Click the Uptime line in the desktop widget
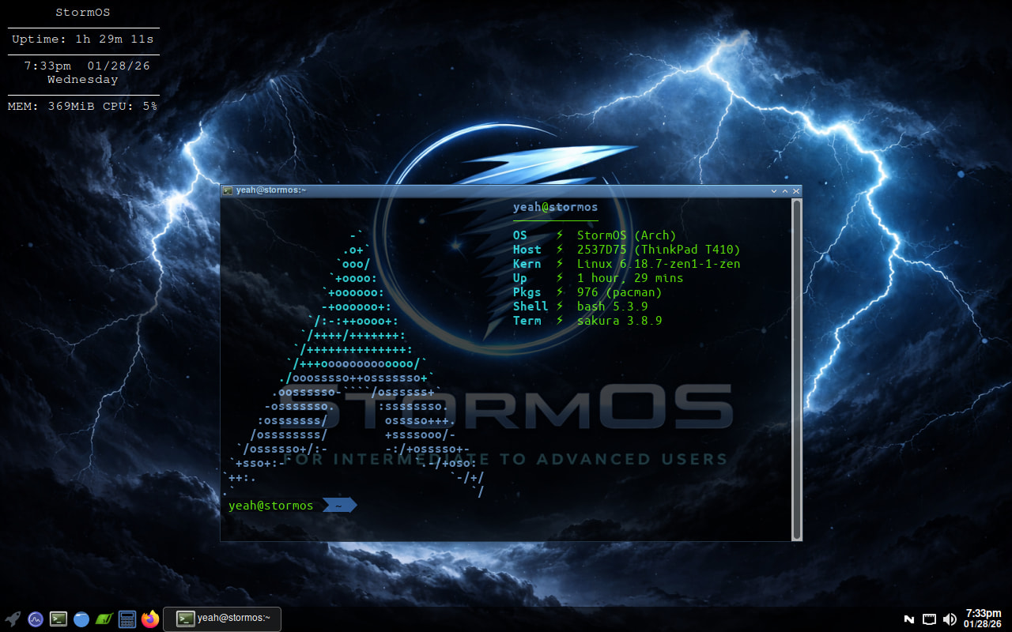Viewport: 1012px width, 632px height. click(83, 39)
